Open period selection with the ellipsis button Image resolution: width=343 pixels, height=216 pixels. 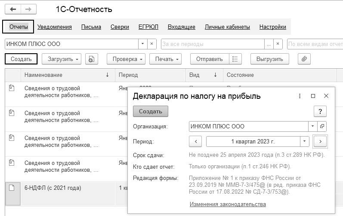pos(269,44)
